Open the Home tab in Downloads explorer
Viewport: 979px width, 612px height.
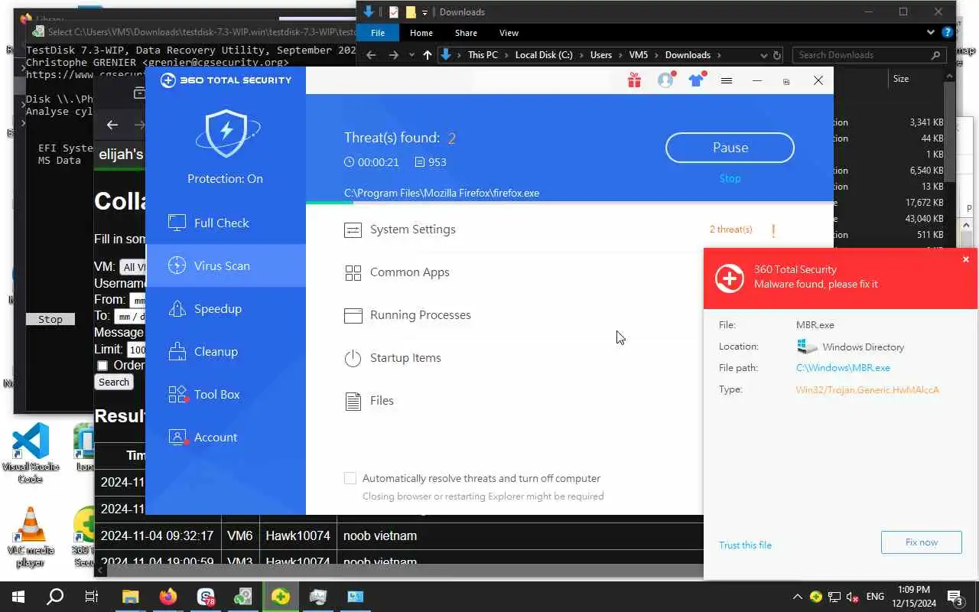[421, 33]
